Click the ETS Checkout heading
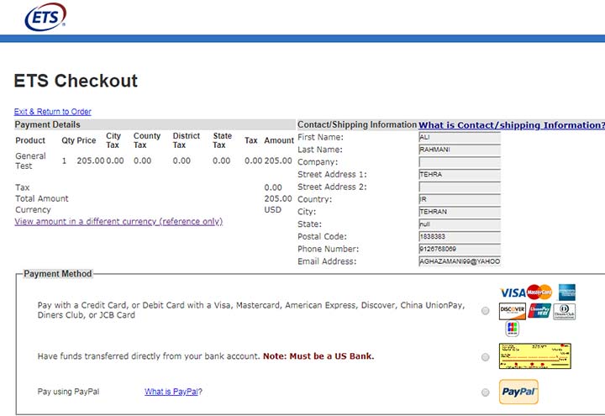Viewport: 605px width, 416px height. 76,81
